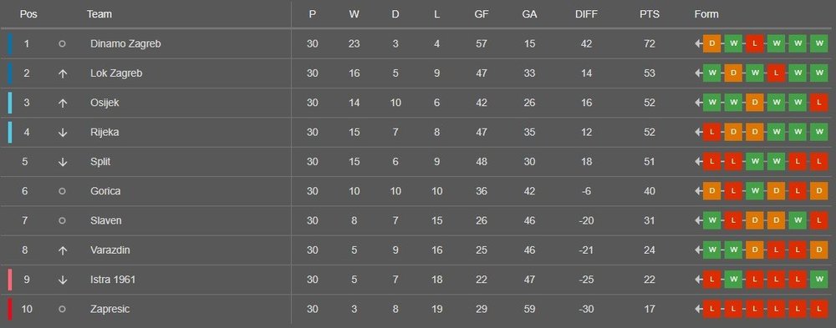
Task: Click the DIFF column header
Action: [x=587, y=14]
